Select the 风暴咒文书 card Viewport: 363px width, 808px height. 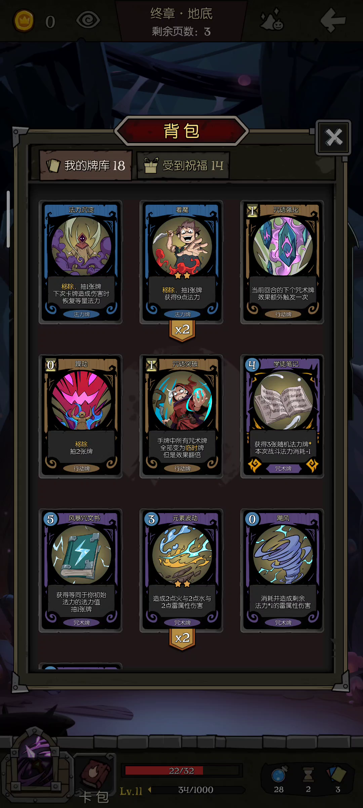[81, 570]
